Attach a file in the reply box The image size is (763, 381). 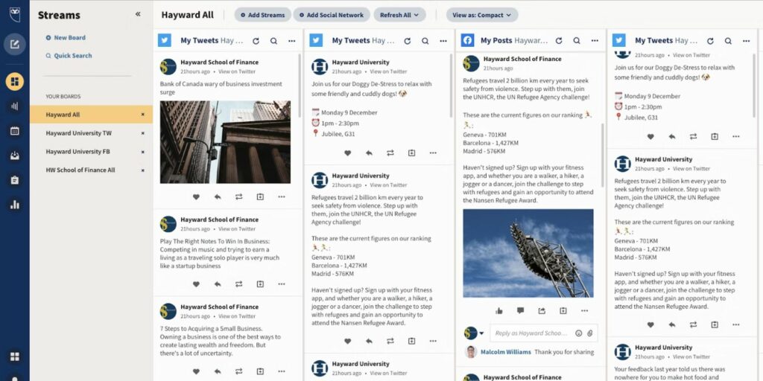coord(590,333)
